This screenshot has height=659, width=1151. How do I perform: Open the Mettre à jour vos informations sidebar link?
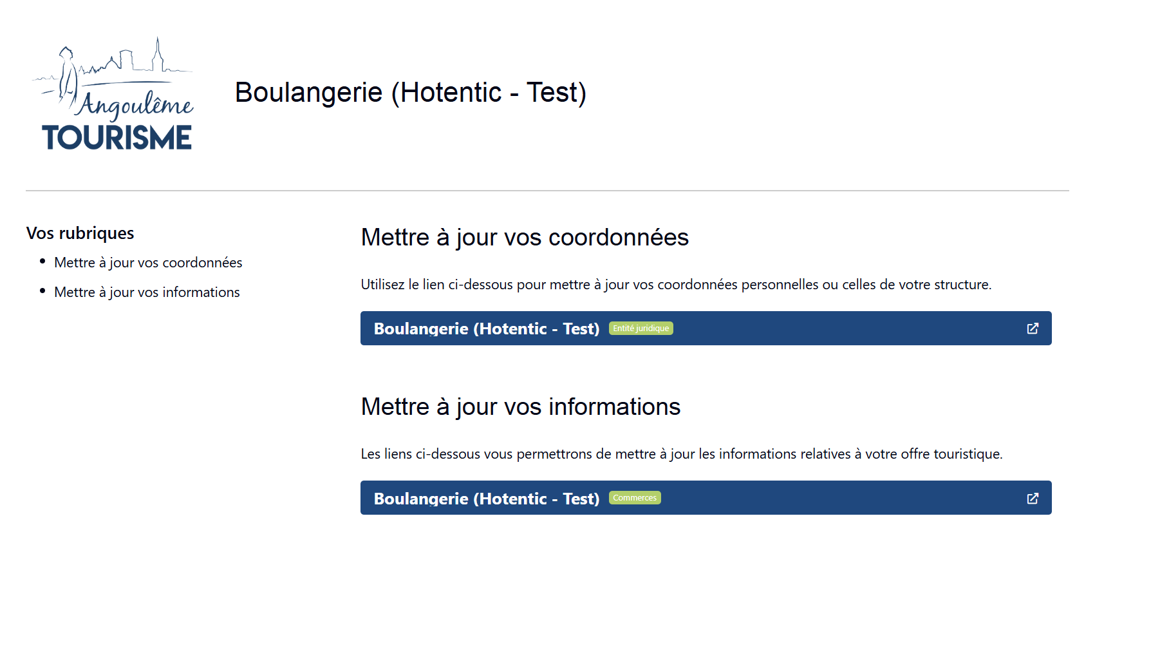(146, 291)
